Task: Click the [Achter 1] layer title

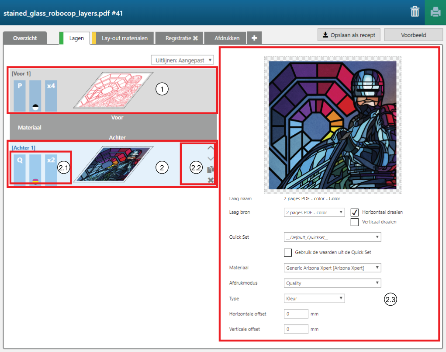Action: (23, 148)
